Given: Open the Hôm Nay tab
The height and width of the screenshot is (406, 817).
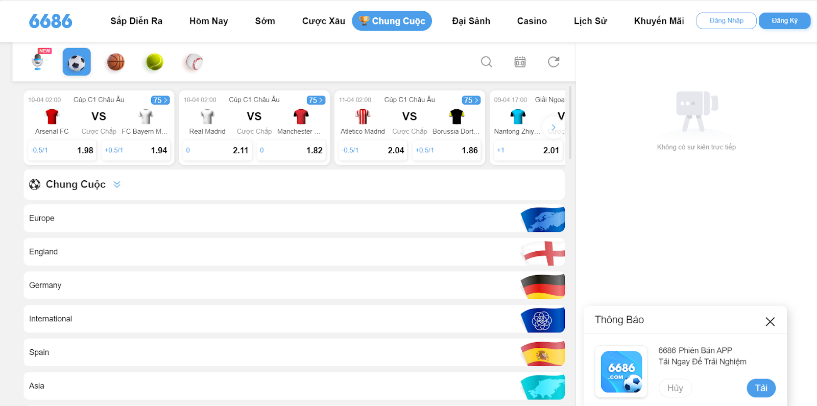Looking at the screenshot, I should [209, 21].
